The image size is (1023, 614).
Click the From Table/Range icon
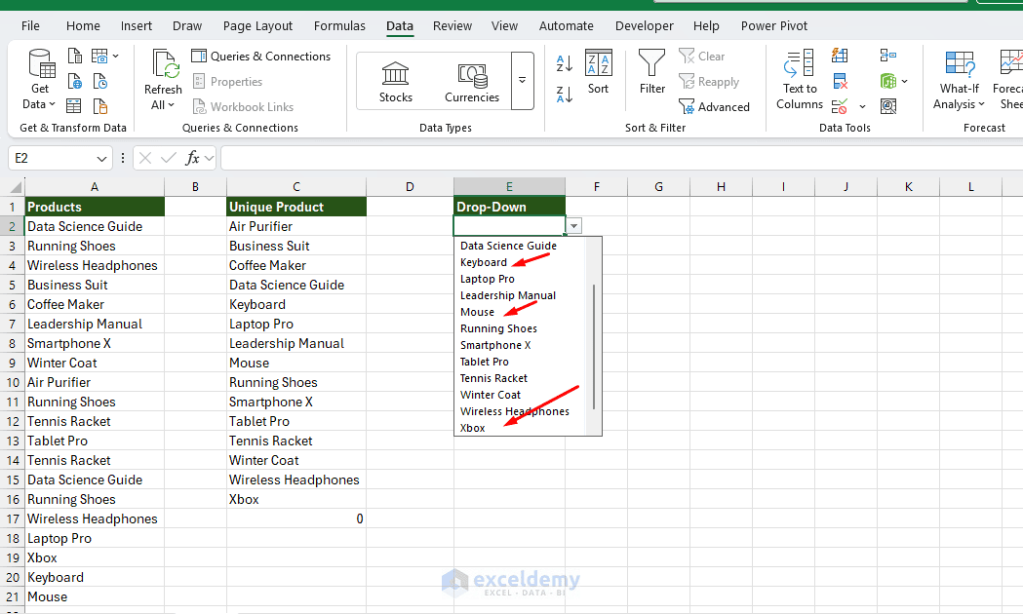pos(74,106)
